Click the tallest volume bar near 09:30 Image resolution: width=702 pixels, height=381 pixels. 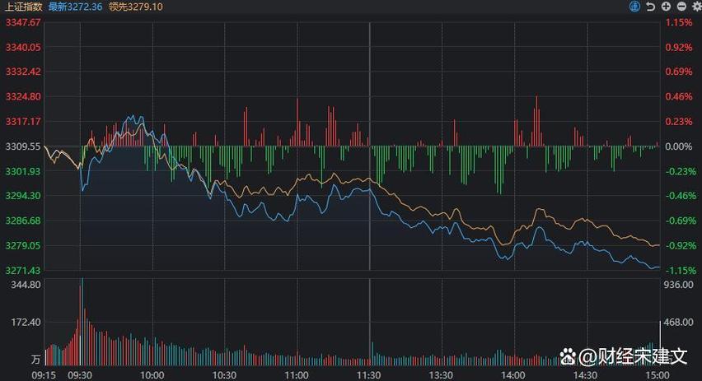click(82, 321)
